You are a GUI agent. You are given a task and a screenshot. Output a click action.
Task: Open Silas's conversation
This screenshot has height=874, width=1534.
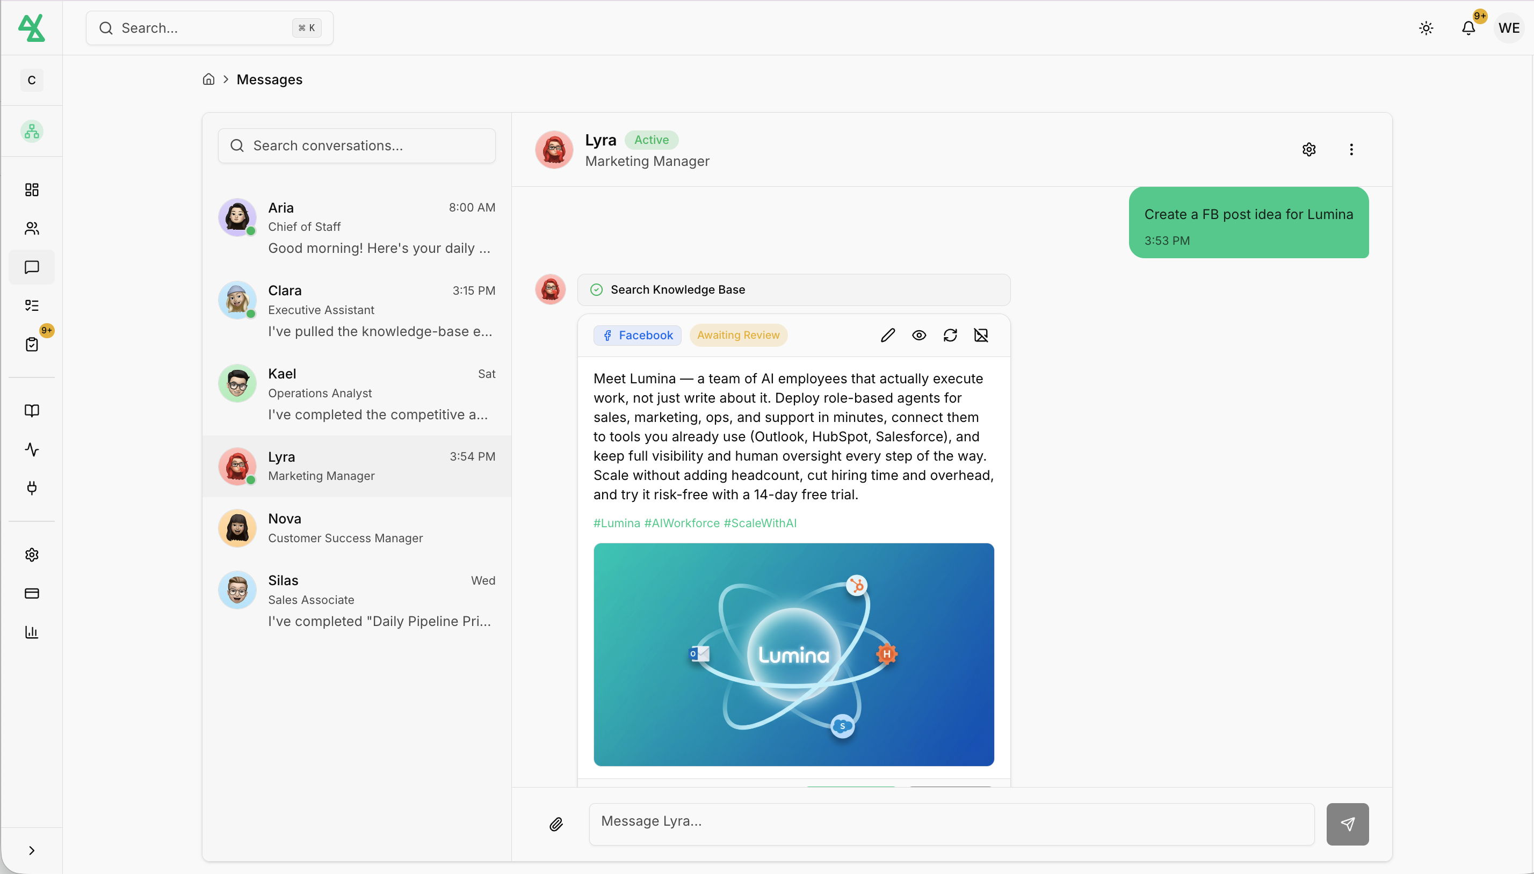coord(357,601)
